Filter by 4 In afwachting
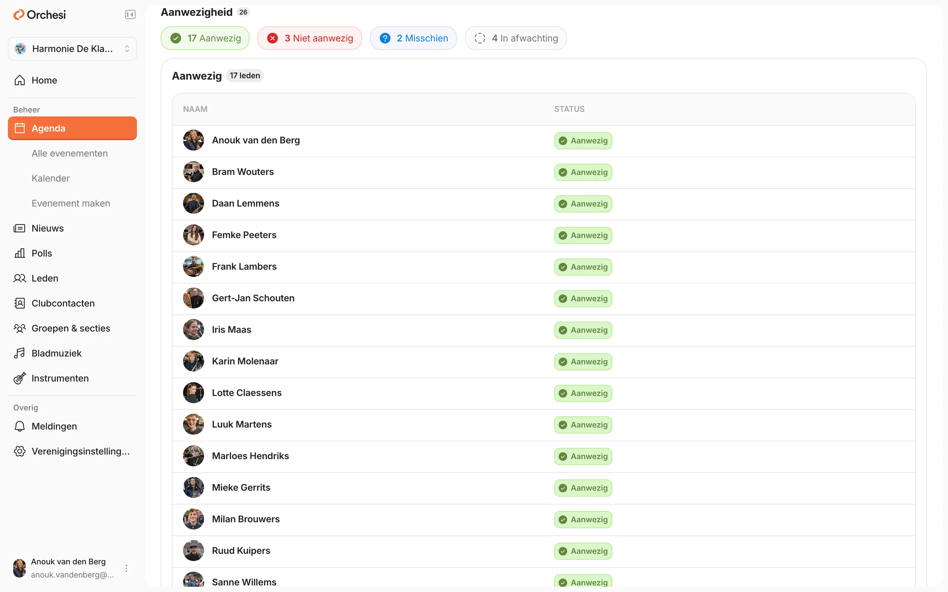Viewport: 948px width, 592px height. click(x=515, y=38)
